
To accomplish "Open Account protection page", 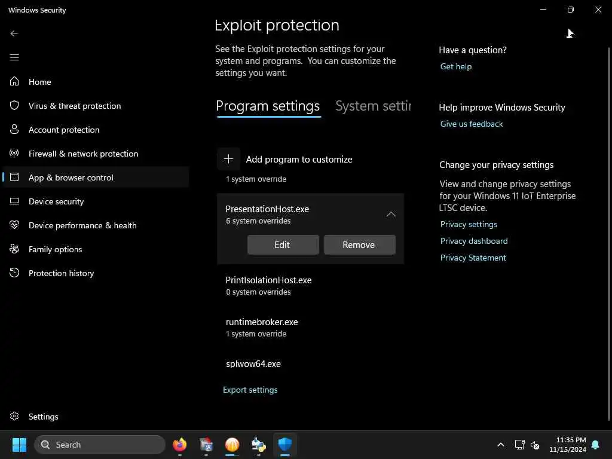I will pyautogui.click(x=96, y=129).
